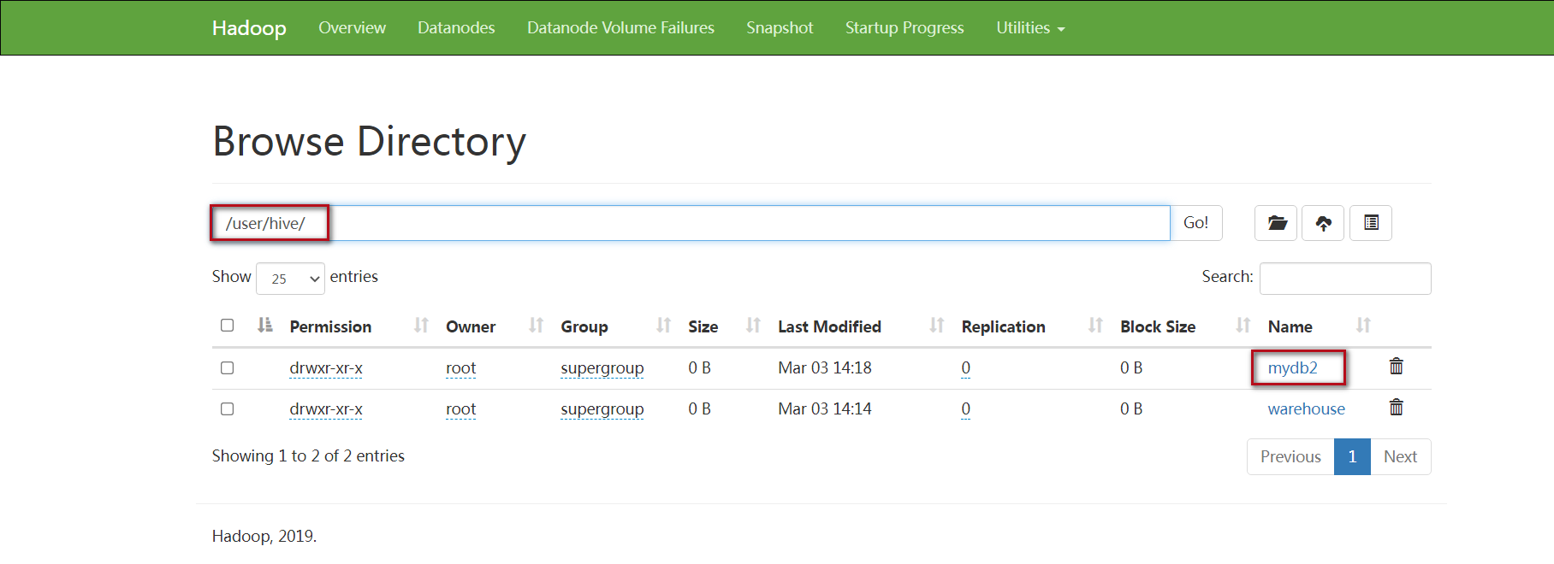Click the Mar 03 14:14 modified time
The image size is (1554, 564).
point(825,409)
